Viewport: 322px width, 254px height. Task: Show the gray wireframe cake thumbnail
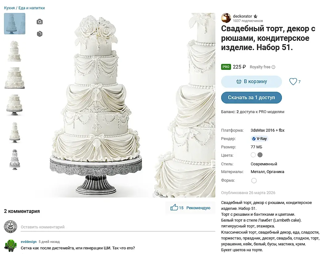(x=14, y=159)
